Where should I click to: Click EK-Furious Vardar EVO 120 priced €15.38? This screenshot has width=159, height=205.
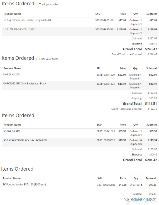[24, 185]
